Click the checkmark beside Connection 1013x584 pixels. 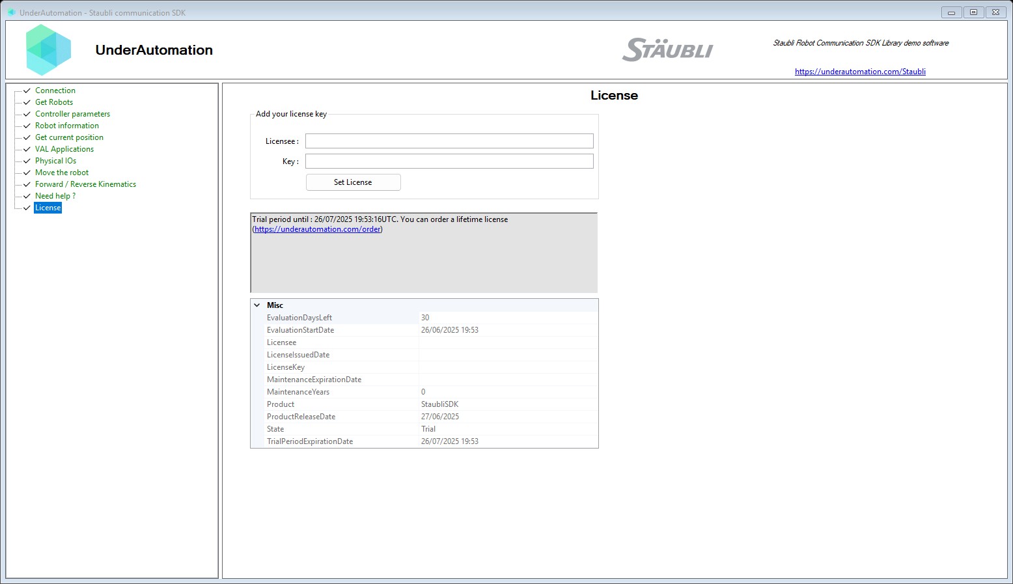(27, 90)
